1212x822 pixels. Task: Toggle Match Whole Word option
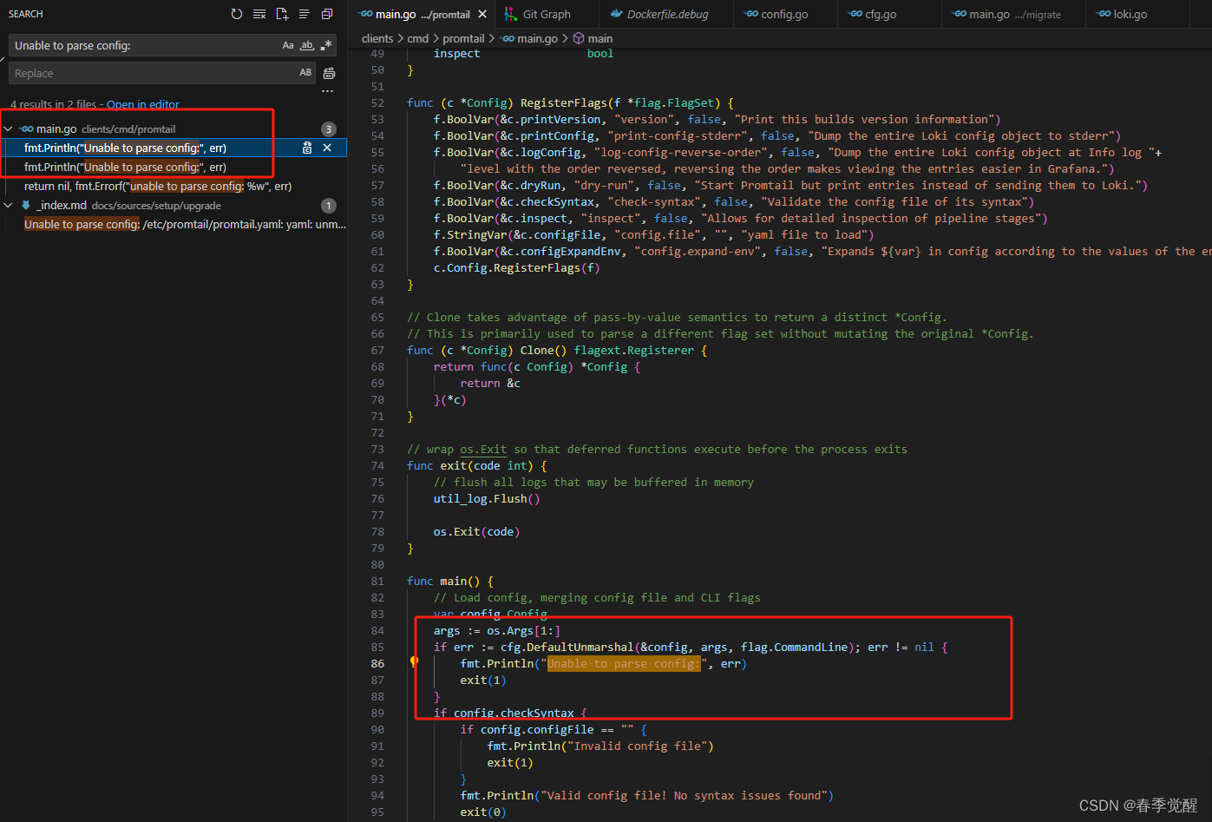tap(307, 45)
